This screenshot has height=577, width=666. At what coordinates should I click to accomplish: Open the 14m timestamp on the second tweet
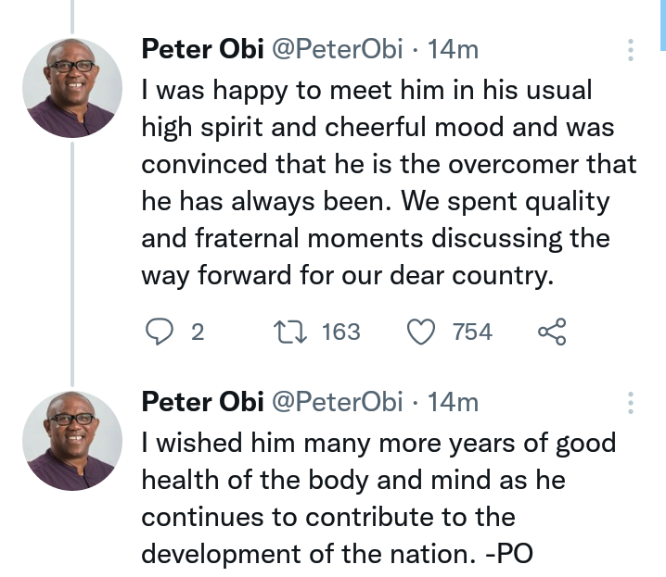point(453,402)
